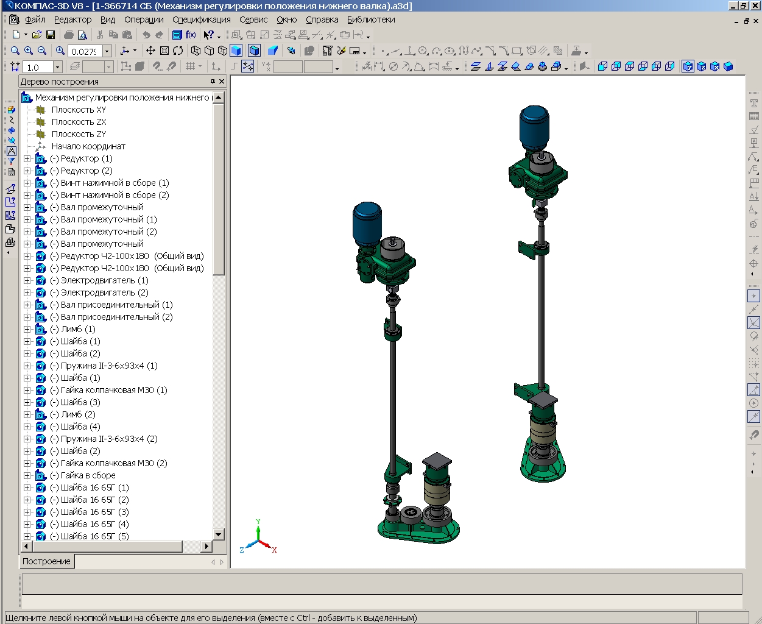The width and height of the screenshot is (762, 624).
Task: Open the Variables f(x) panel
Action: pos(191,35)
